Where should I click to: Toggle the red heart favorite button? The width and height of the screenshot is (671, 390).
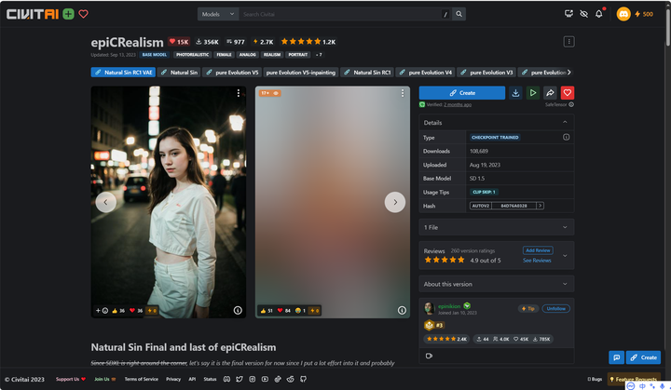coord(567,93)
